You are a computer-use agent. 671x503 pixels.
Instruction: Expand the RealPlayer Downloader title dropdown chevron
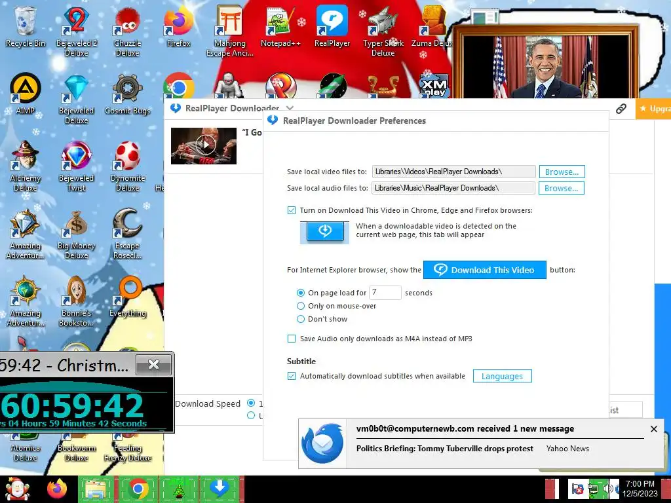point(290,108)
